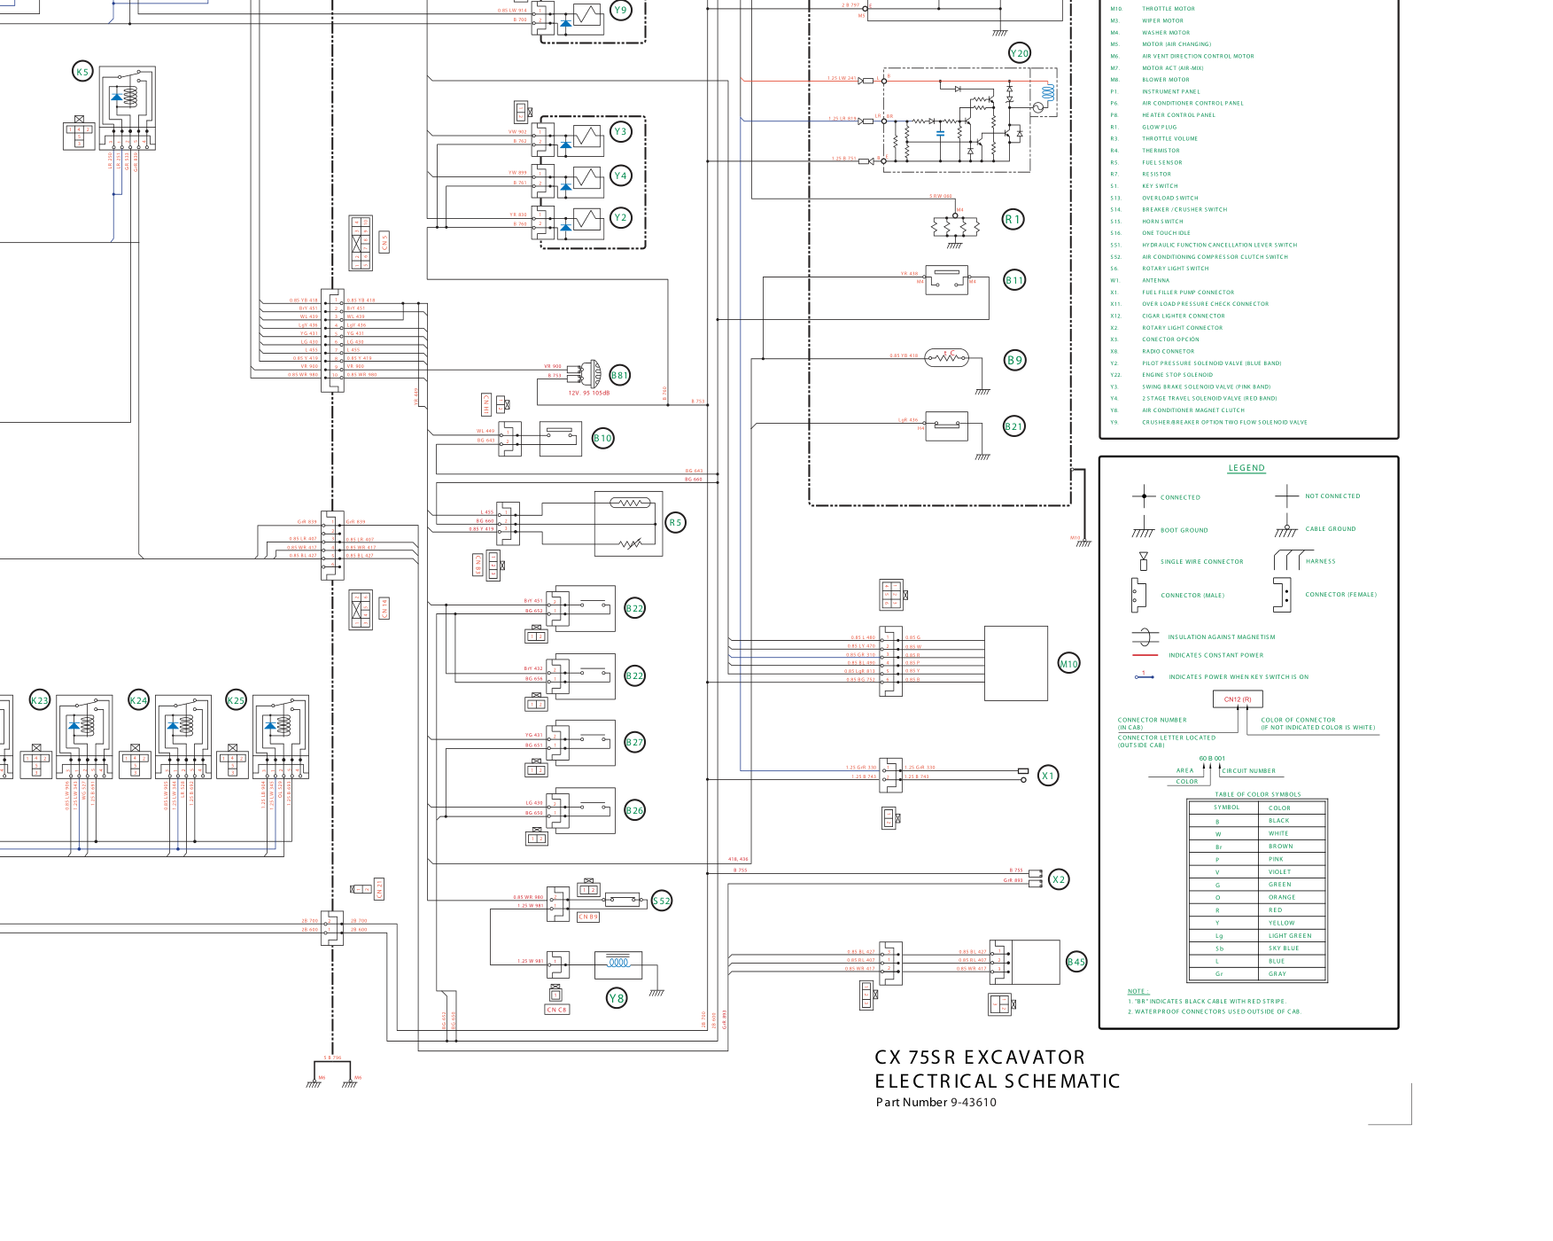Select the R5 fuel sensor designator
The image size is (1553, 1241).
[675, 523]
